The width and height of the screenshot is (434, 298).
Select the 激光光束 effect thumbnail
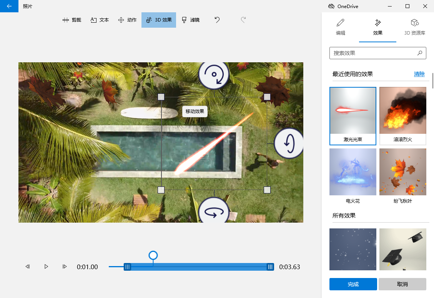click(353, 116)
